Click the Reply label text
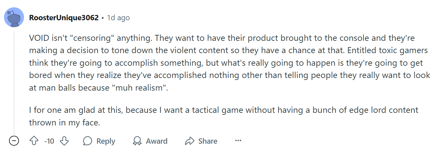 106,141
